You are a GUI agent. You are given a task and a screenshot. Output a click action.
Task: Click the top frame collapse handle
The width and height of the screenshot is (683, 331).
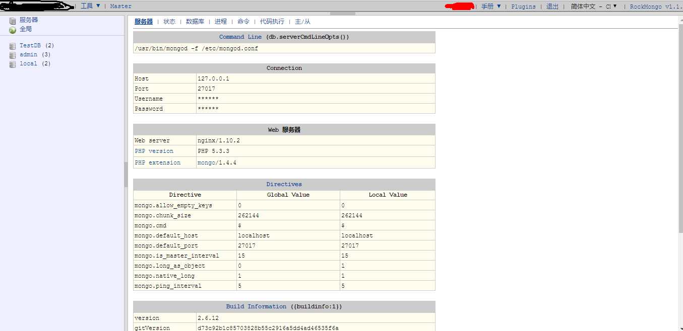tap(342, 14)
